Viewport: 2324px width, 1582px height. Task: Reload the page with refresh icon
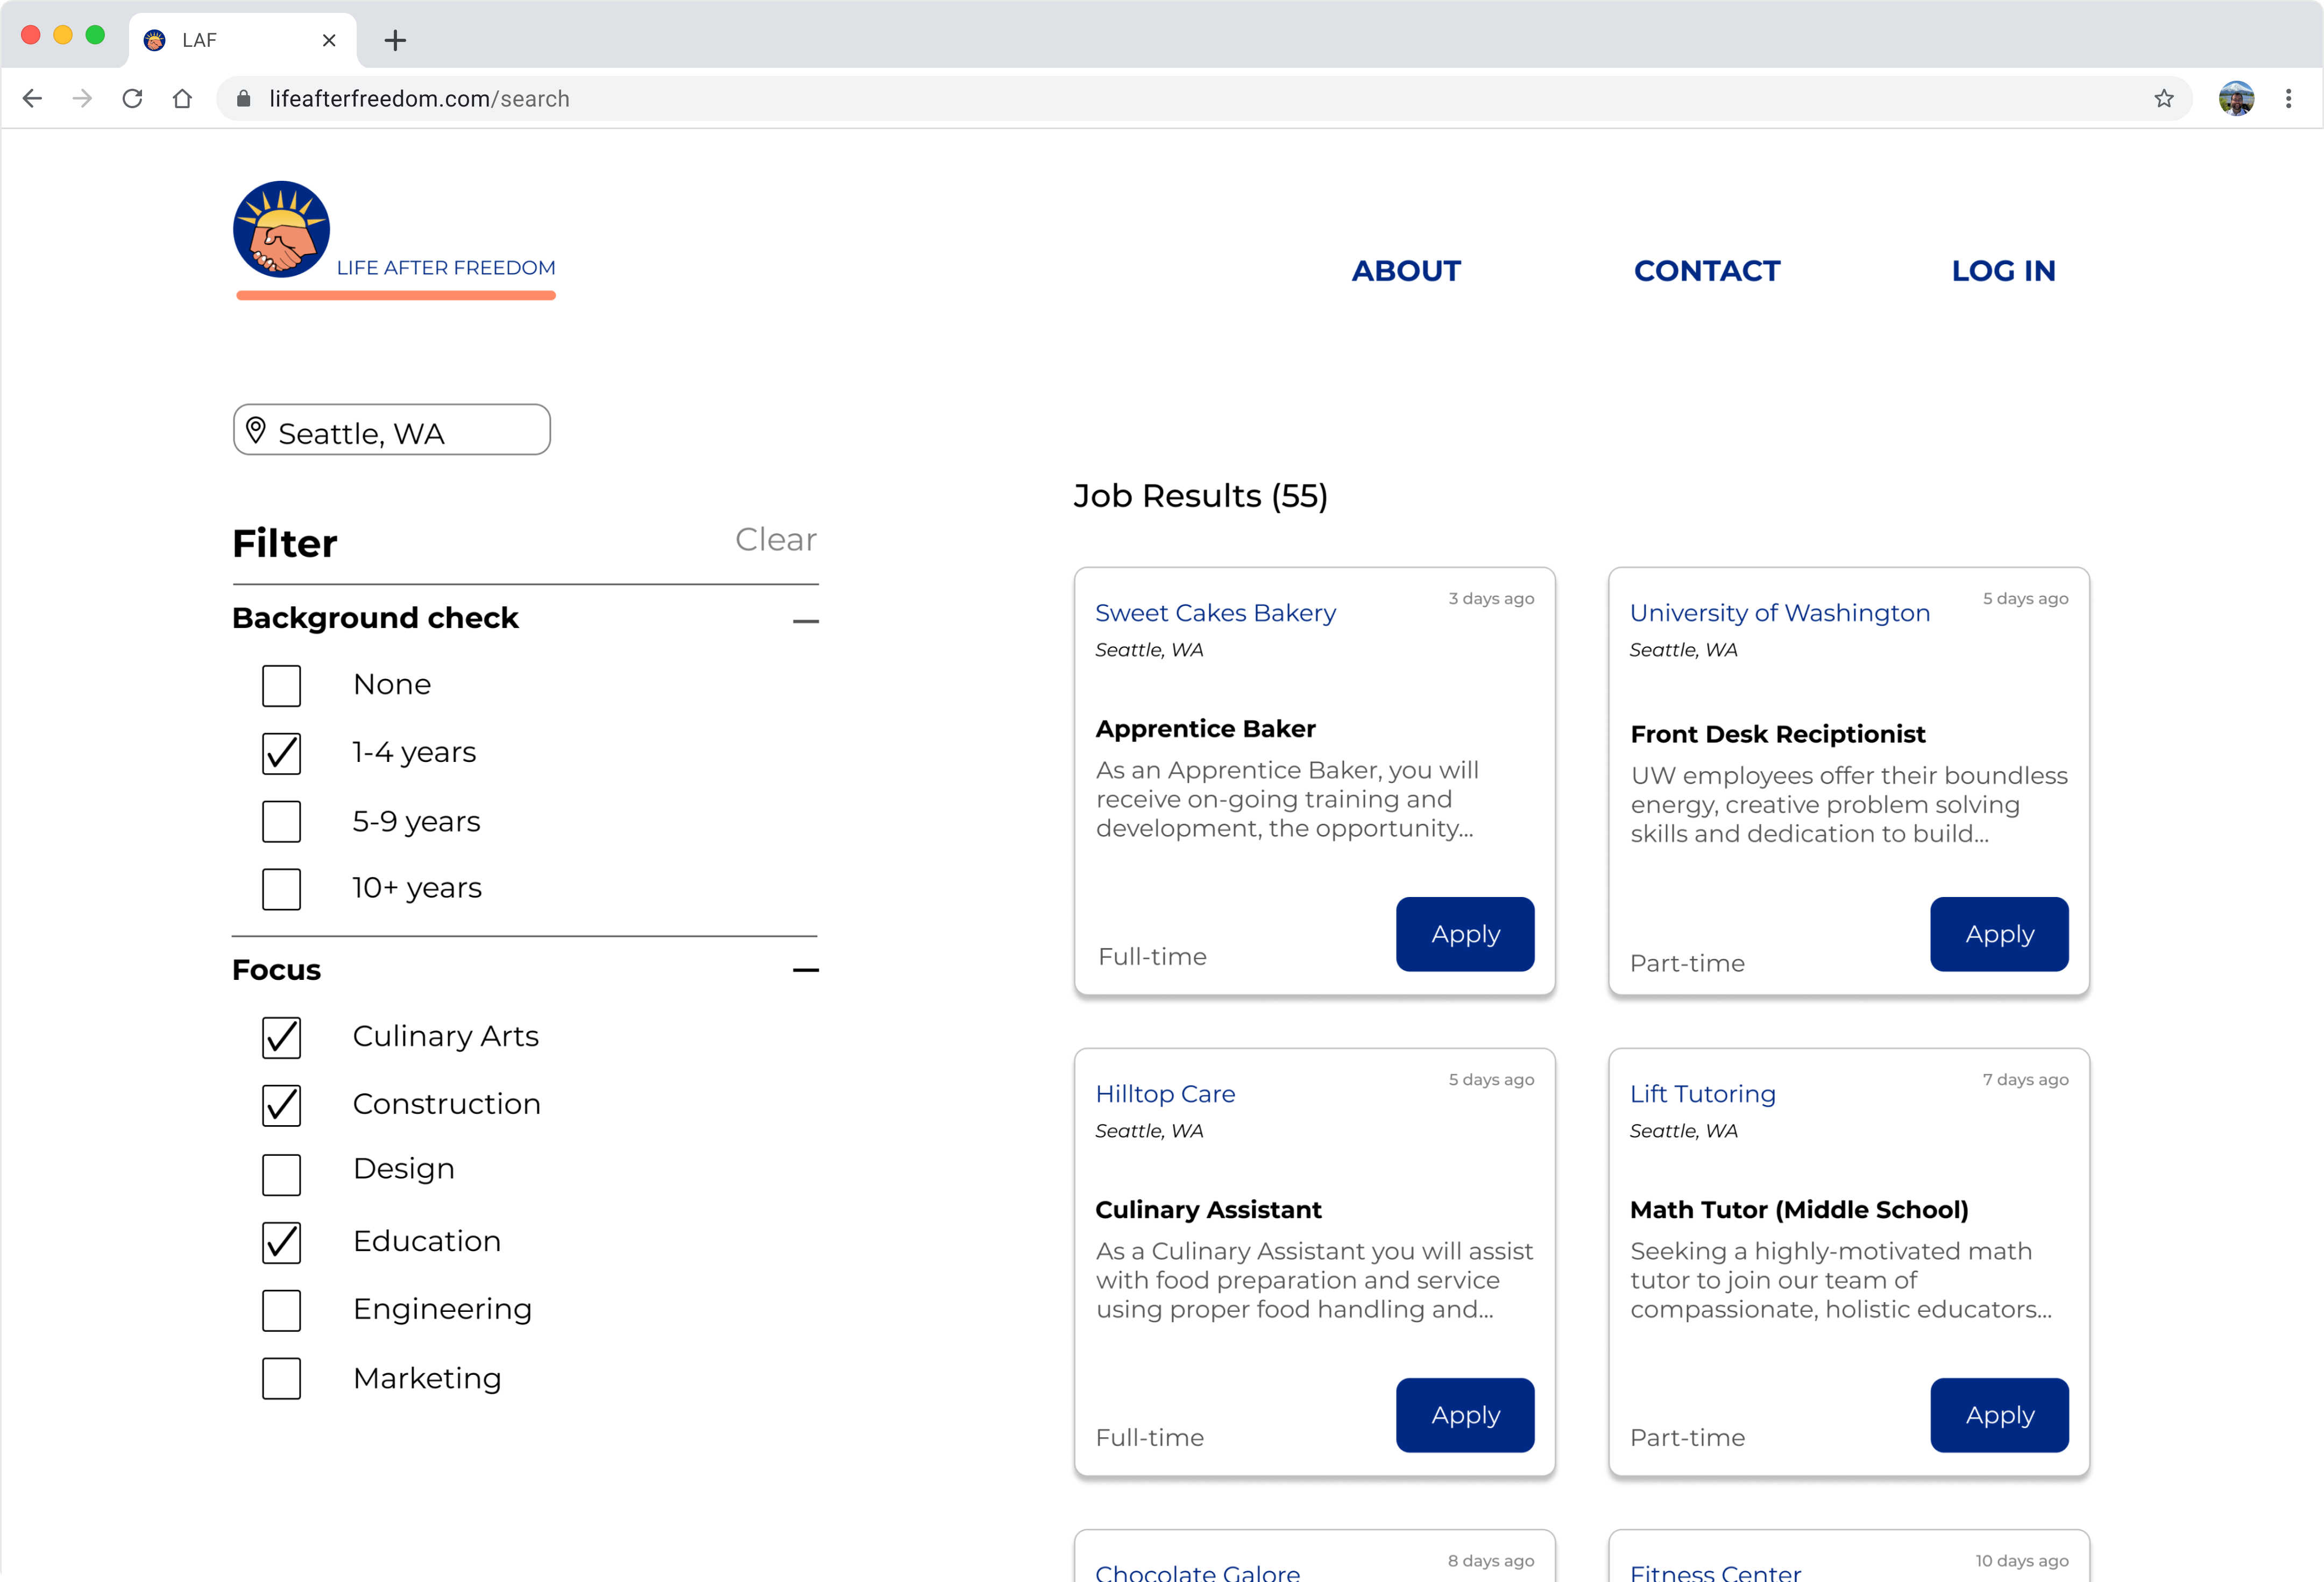132,98
